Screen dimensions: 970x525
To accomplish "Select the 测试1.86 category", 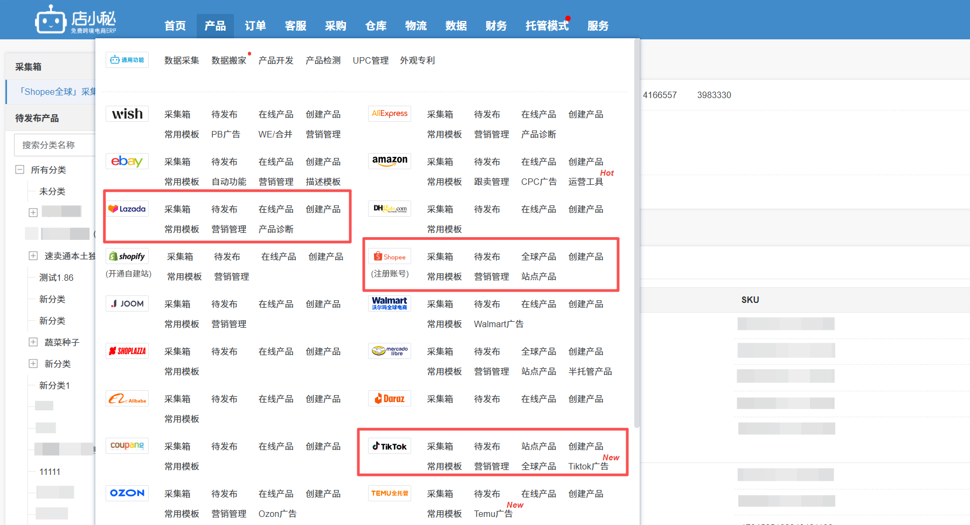I will click(x=57, y=278).
